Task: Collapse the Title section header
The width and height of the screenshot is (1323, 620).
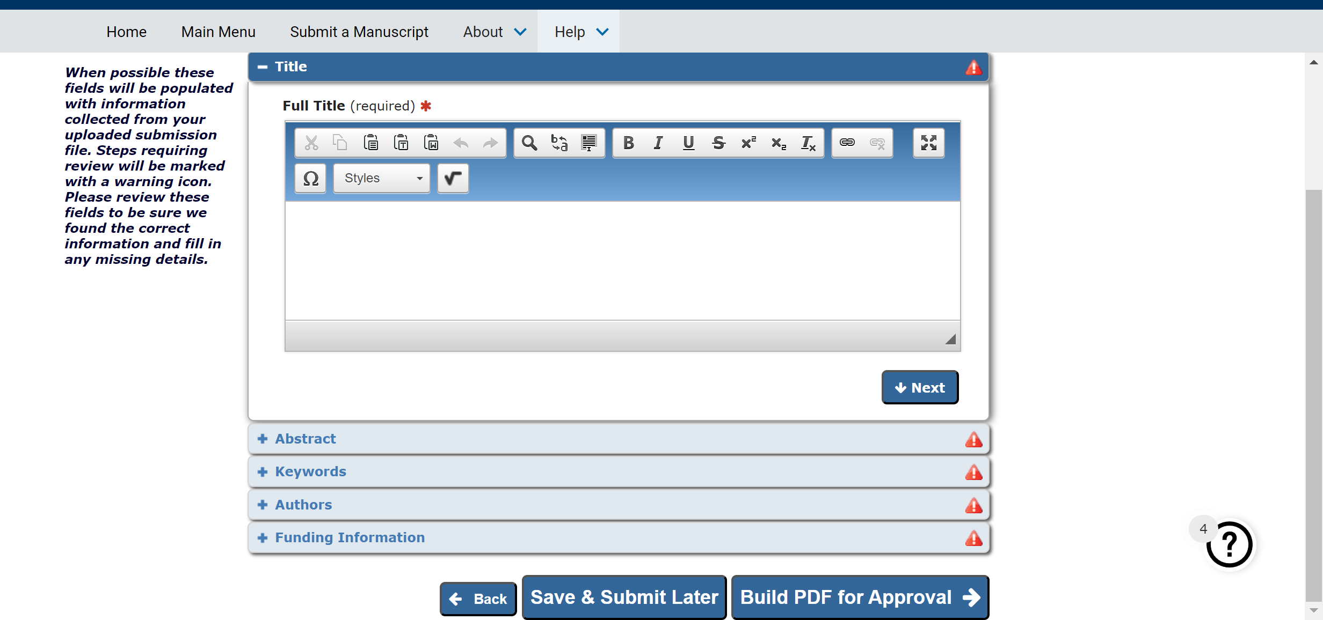Action: click(290, 67)
